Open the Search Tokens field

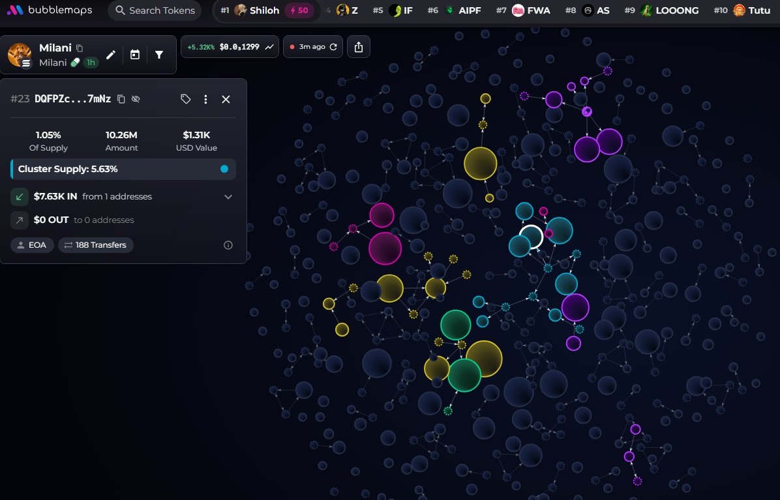pyautogui.click(x=155, y=10)
